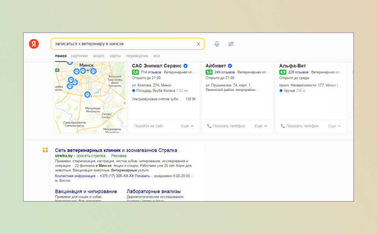Expand Ещё dropdown in Айбивет card
Viewport: 377px width, 234px height.
[x=261, y=126]
